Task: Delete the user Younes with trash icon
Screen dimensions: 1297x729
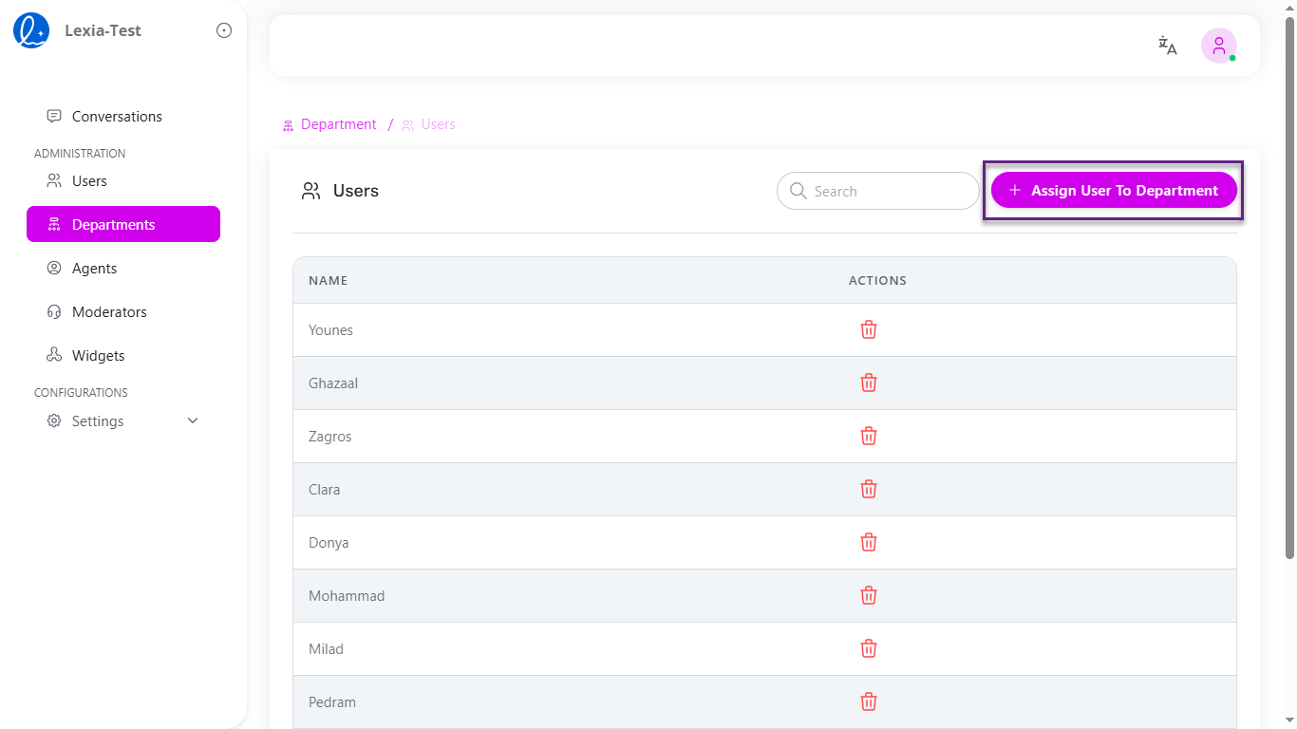Action: pos(868,329)
